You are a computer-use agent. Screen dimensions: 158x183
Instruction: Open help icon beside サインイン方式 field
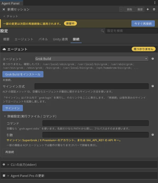point(153,86)
